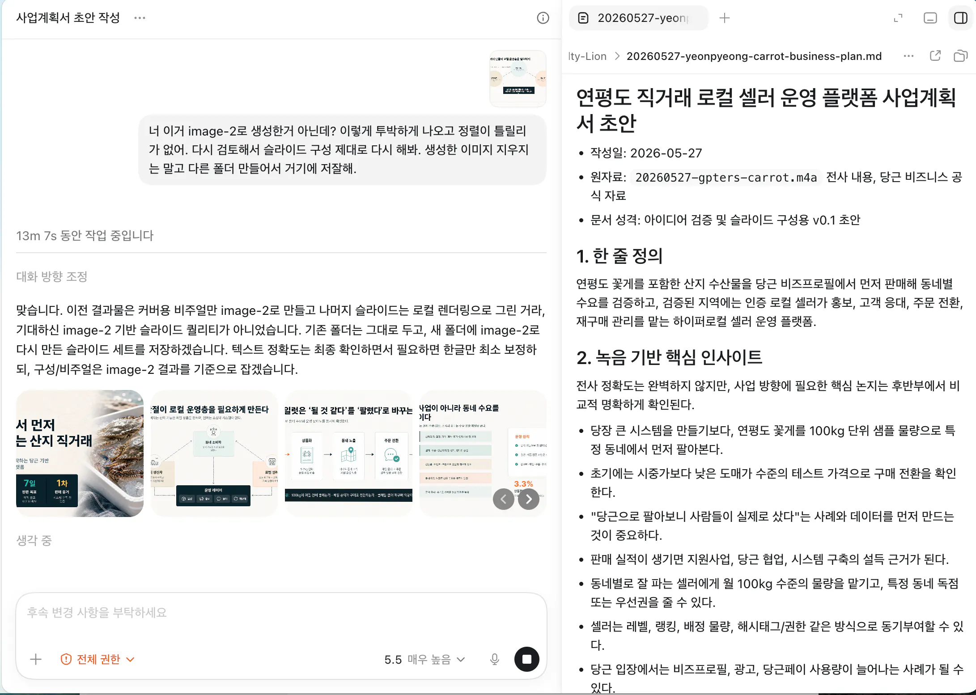Expand the '13m 7s 동안 작업 중입니다' status
The height and width of the screenshot is (695, 976).
tap(85, 236)
